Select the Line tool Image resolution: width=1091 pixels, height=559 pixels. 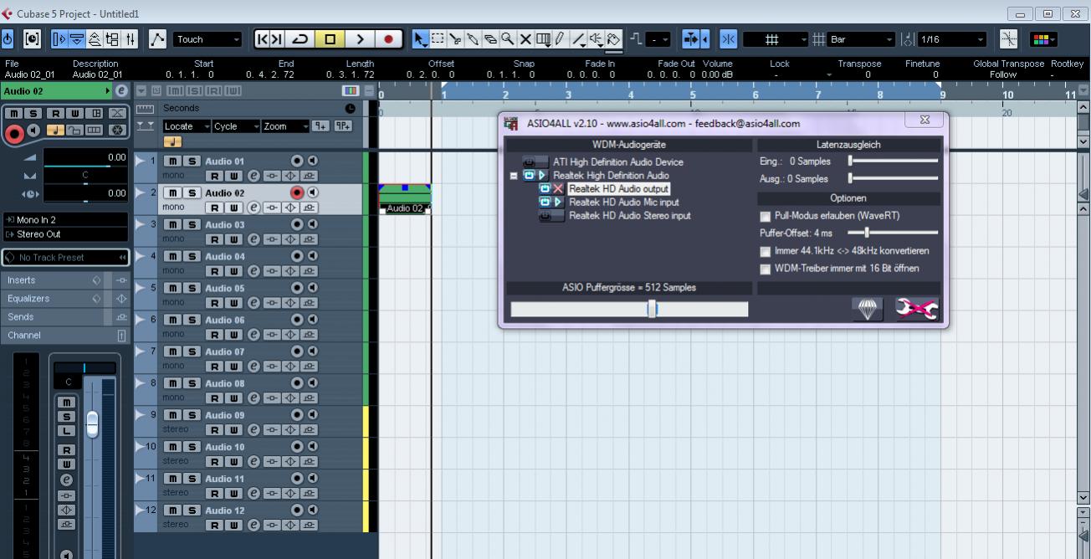[x=578, y=39]
